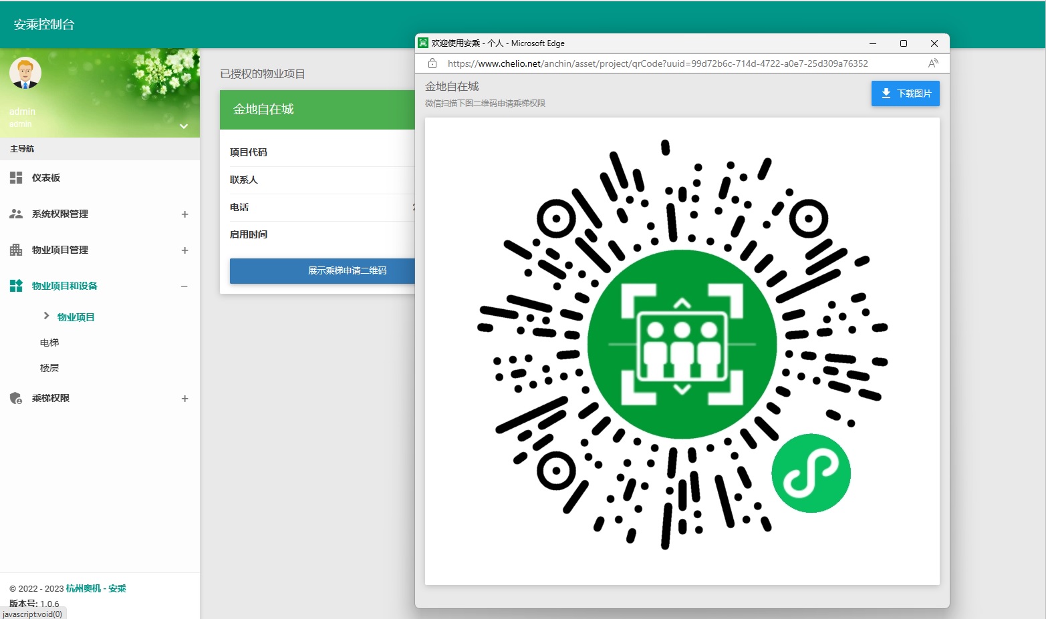Click the 展示乘梯申请二维码 button

[x=322, y=271]
